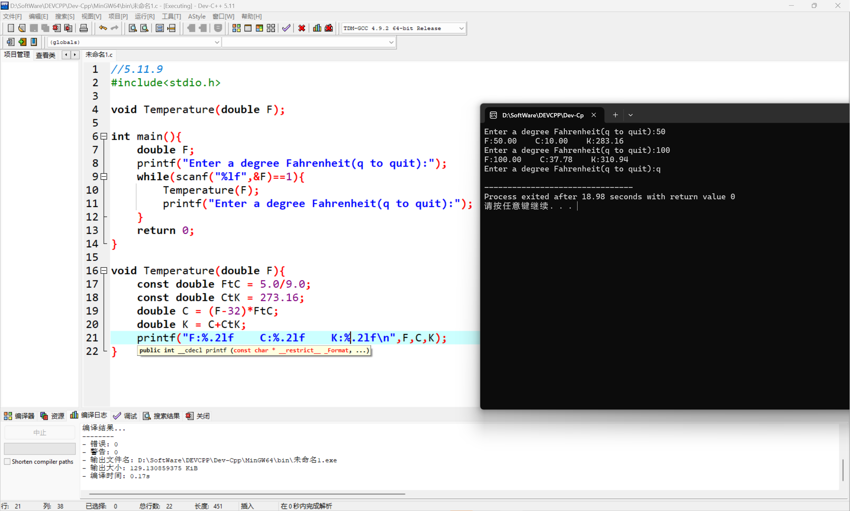Screen dimensions: 850x511
Task: Enable Shorten compiler paths checkbox
Action: pyautogui.click(x=7, y=462)
